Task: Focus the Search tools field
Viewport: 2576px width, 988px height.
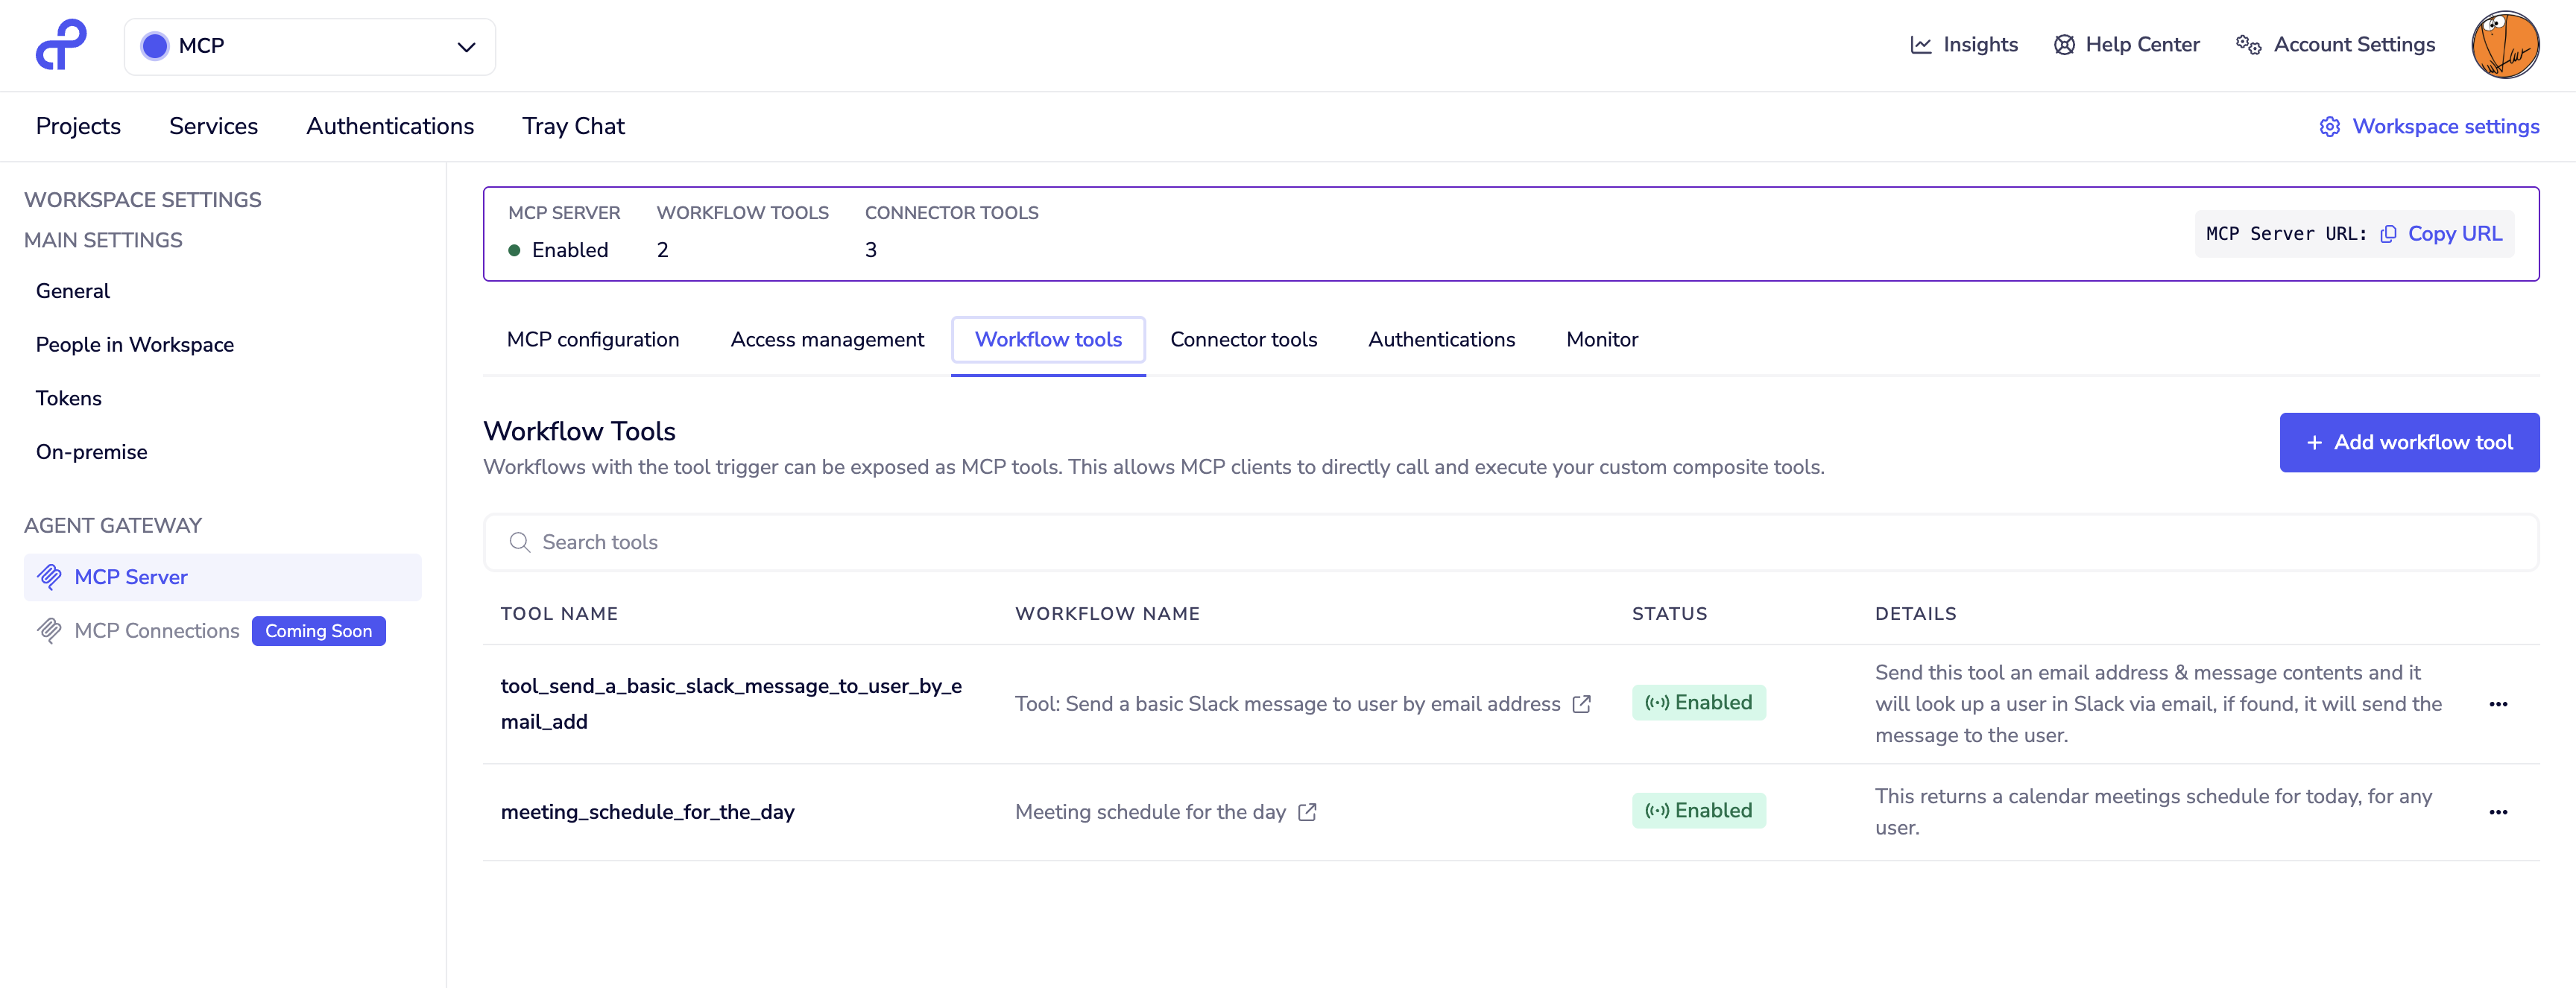Action: [1511, 542]
